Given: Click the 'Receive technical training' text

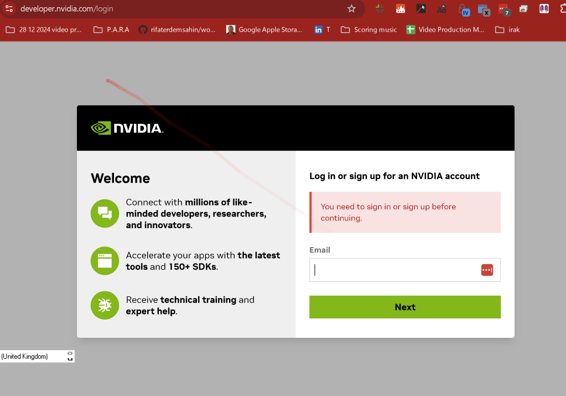Looking at the screenshot, I should [190, 306].
